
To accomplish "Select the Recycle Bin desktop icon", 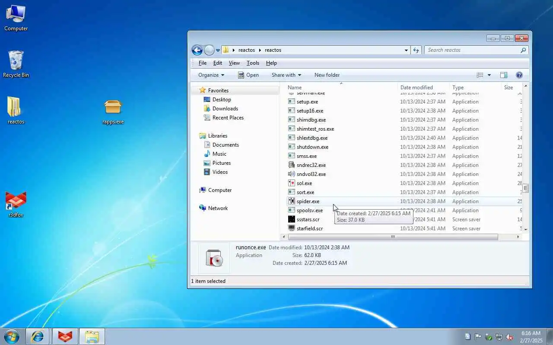I will coord(16,64).
